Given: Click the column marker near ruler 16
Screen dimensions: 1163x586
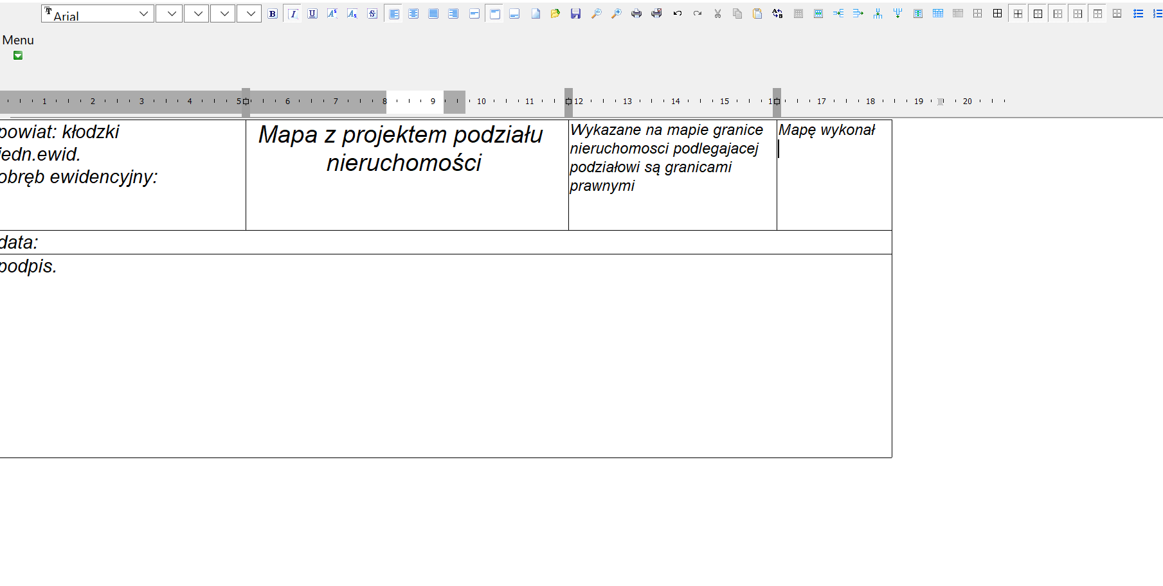Looking at the screenshot, I should (777, 102).
